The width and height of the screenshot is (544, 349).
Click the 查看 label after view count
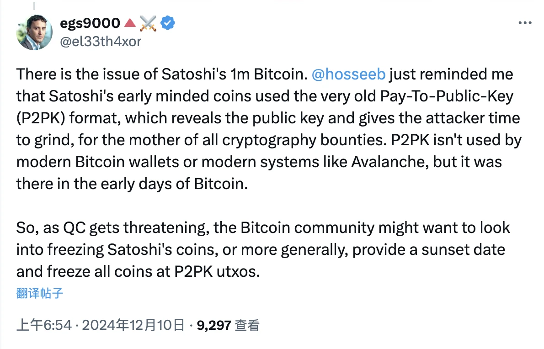(246, 325)
